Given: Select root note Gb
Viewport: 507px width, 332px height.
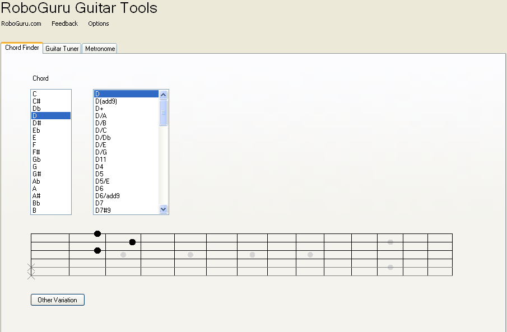Looking at the screenshot, I should tap(51, 160).
